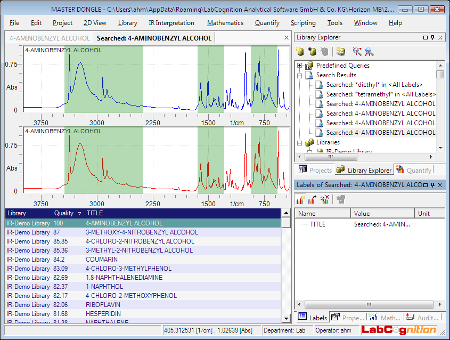Image resolution: width=450 pixels, height=340 pixels.
Task: Click the library properties disk icon
Action: (341, 52)
